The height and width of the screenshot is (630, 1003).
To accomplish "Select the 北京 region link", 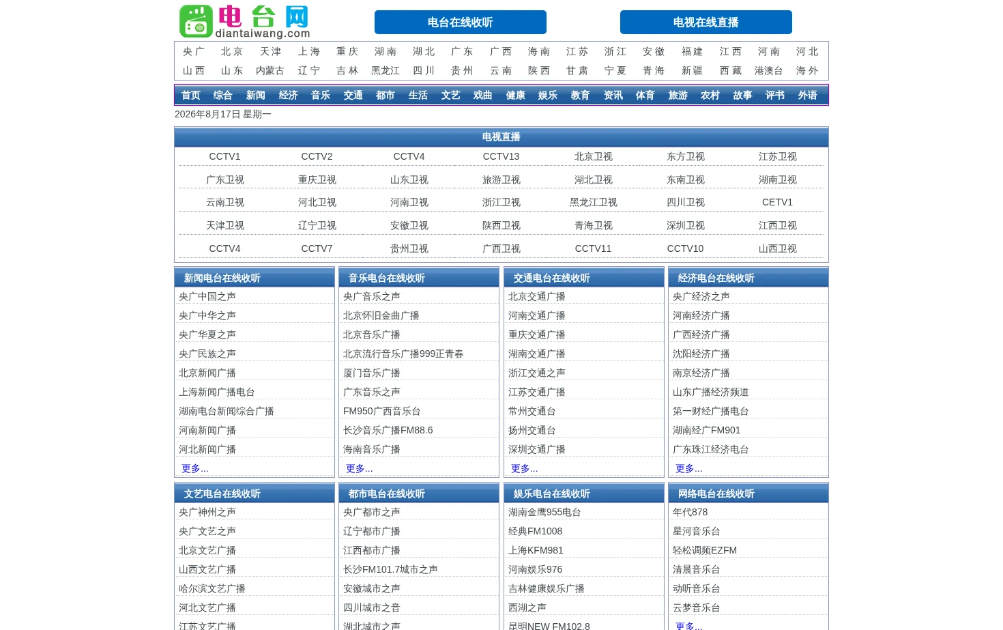I will click(x=232, y=51).
